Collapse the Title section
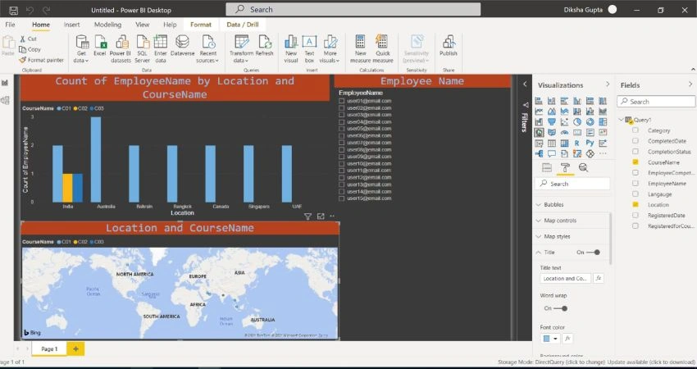The height and width of the screenshot is (369, 697). pyautogui.click(x=539, y=252)
